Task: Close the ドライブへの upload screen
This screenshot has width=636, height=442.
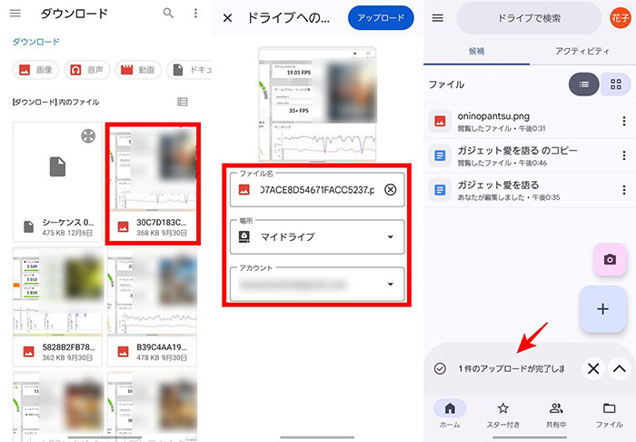Action: 227,18
